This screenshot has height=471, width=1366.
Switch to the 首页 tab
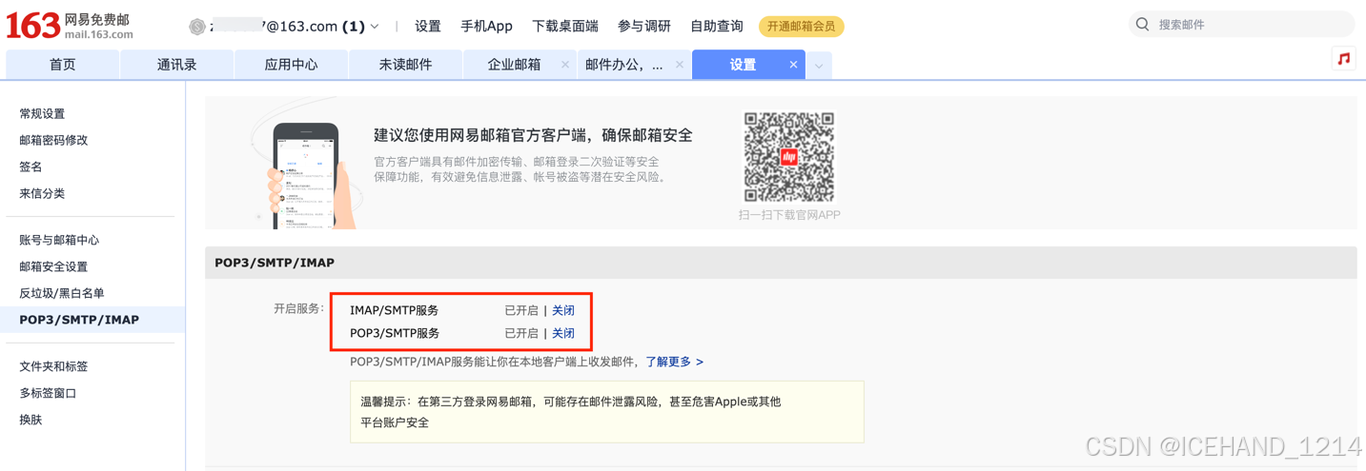pyautogui.click(x=63, y=65)
